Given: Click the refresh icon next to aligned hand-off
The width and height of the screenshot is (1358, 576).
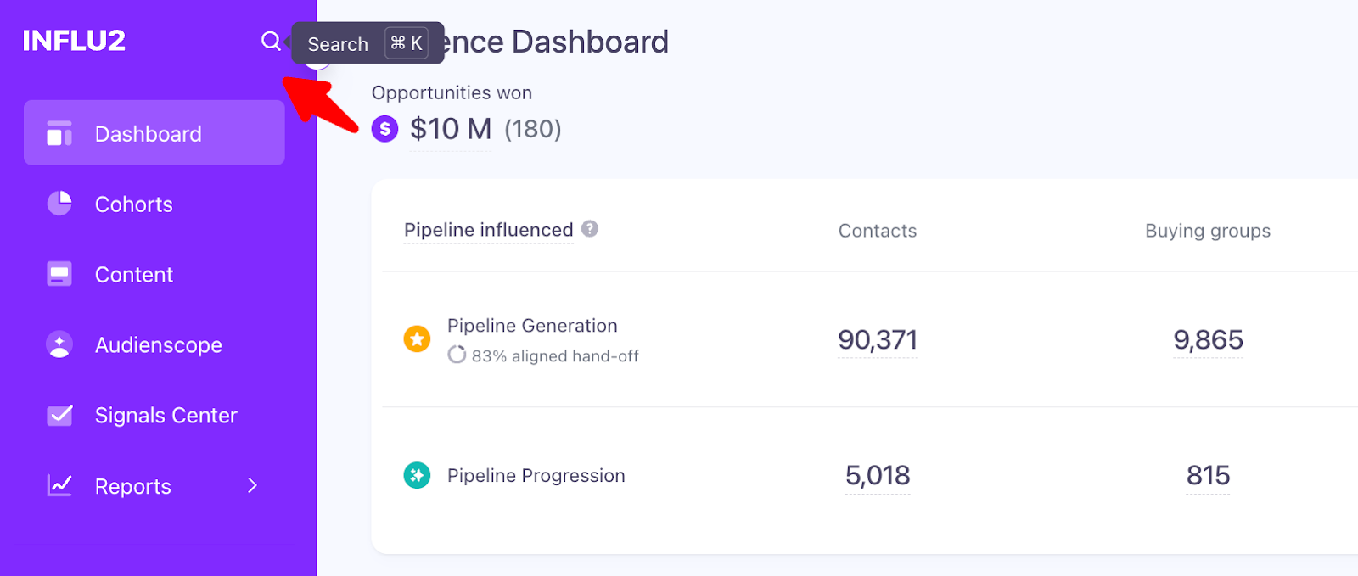Looking at the screenshot, I should point(457,355).
